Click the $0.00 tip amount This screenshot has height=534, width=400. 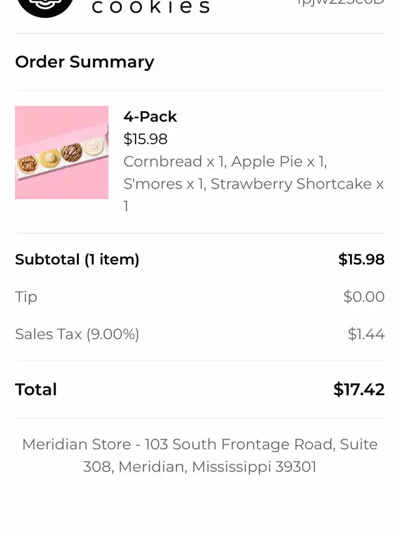(x=364, y=297)
